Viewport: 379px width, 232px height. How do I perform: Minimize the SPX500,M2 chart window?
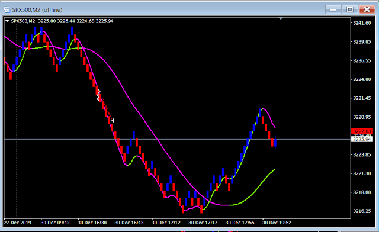pos(333,9)
